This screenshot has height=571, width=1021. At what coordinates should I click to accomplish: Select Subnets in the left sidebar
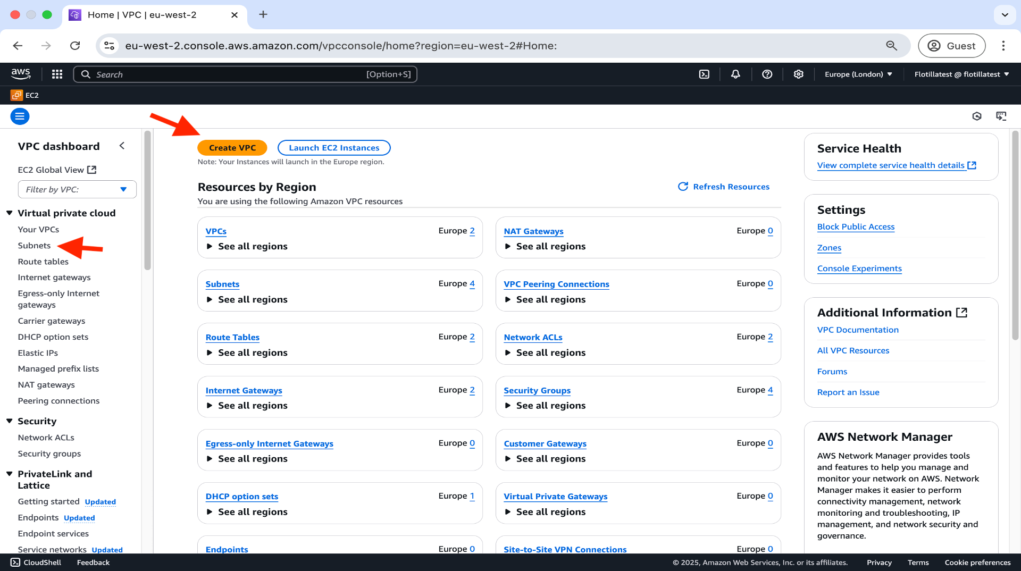click(34, 246)
